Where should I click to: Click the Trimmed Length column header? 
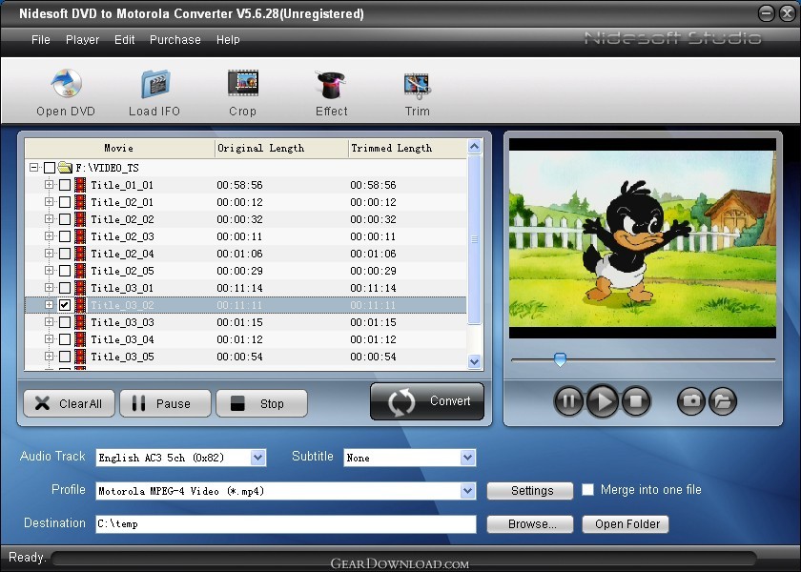pos(407,148)
